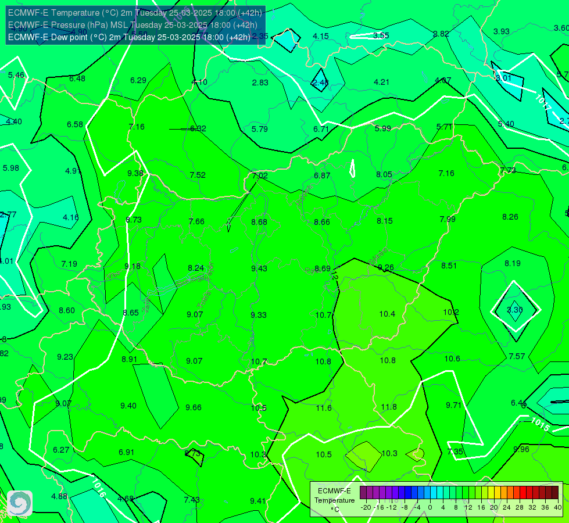
Task: Click the 9.38 temperature value
Action: click(x=135, y=173)
